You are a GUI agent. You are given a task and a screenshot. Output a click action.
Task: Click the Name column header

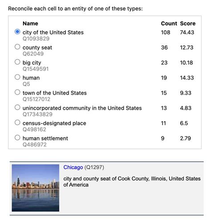point(30,24)
